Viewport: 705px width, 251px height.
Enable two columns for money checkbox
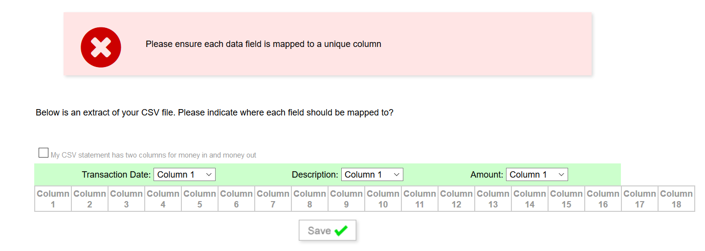44,153
